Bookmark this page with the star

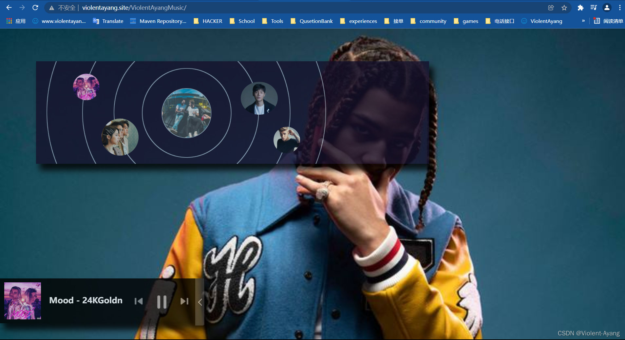pyautogui.click(x=564, y=8)
